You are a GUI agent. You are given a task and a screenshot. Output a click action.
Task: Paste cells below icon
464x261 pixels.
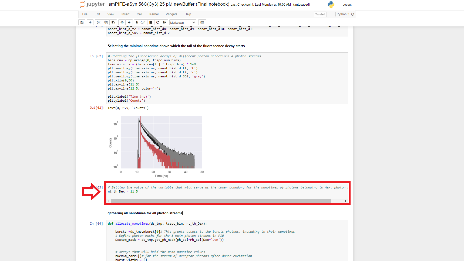113,22
